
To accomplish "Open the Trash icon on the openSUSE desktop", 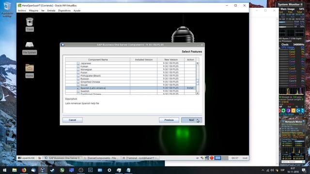I will tap(30, 22).
